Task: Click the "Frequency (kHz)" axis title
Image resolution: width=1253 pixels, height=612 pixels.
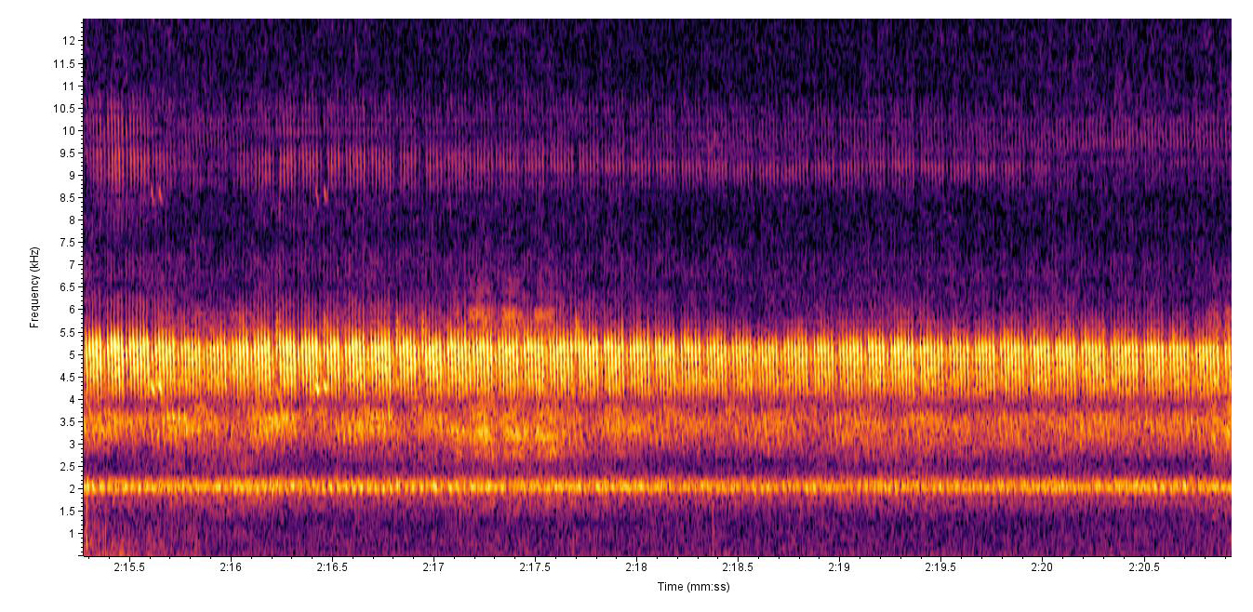Action: [x=34, y=287]
